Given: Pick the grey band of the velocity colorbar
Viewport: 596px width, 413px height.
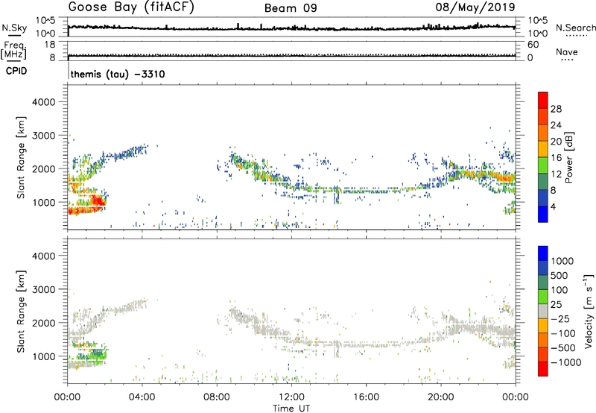Looking at the screenshot, I should coord(543,311).
